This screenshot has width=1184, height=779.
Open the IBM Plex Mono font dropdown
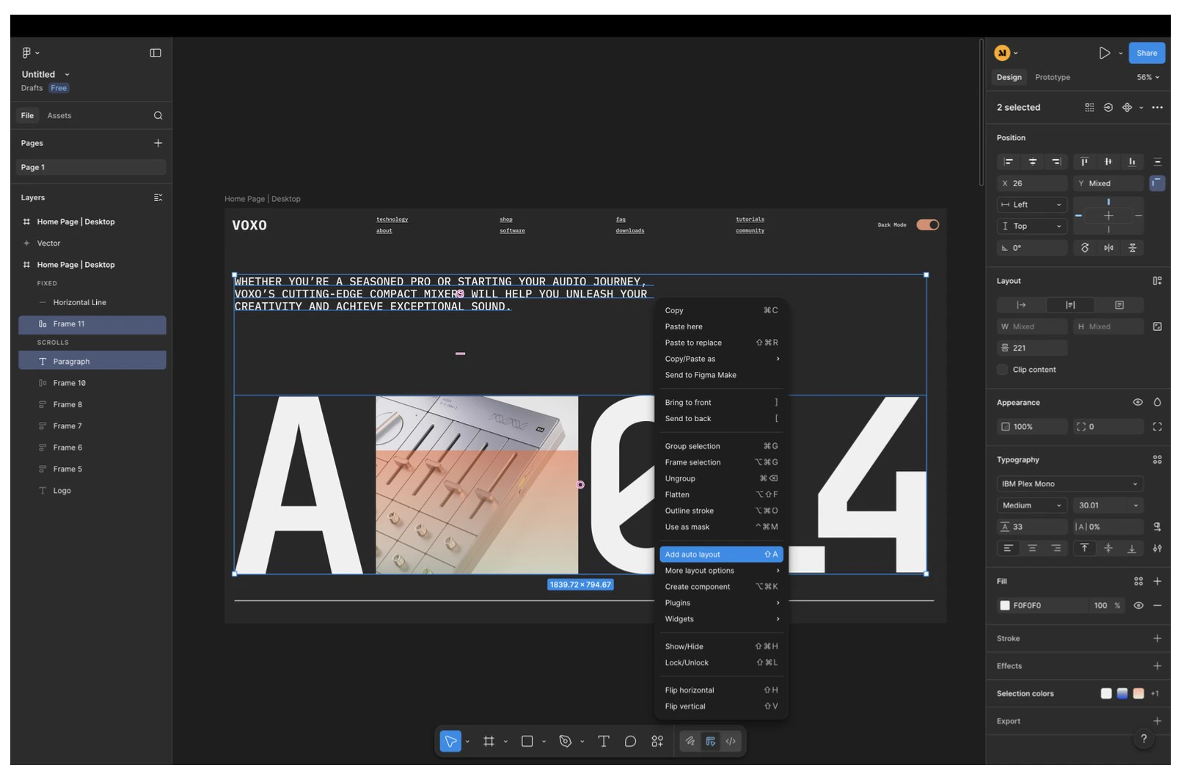click(x=1070, y=484)
